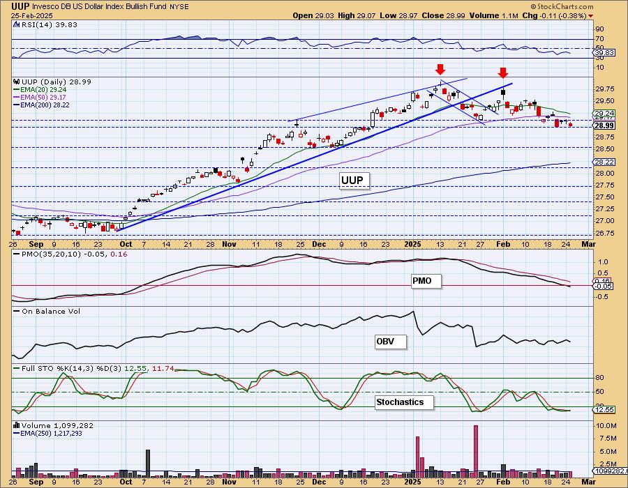
Task: Click the 25-Feb-2025 date
Action: [x=31, y=15]
